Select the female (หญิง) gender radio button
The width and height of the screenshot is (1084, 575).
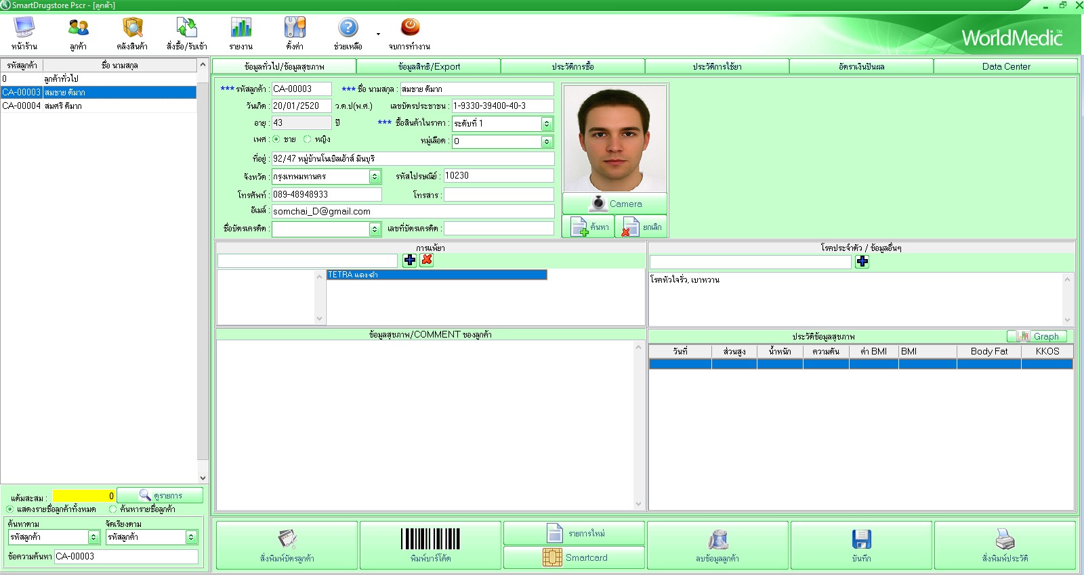point(308,139)
